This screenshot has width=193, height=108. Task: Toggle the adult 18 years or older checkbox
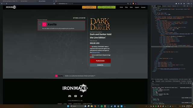click(x=90, y=55)
